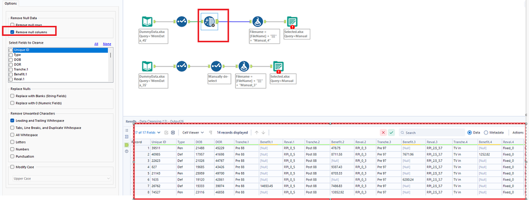Enable Letters removal checkbox
Image resolution: width=529 pixels, height=200 pixels.
(13, 142)
